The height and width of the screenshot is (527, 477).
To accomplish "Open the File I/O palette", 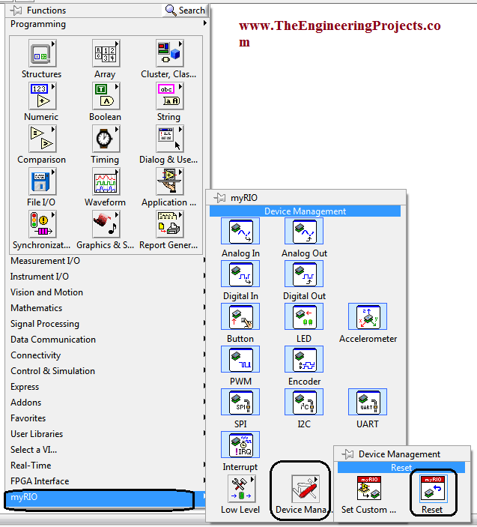I will [x=42, y=181].
